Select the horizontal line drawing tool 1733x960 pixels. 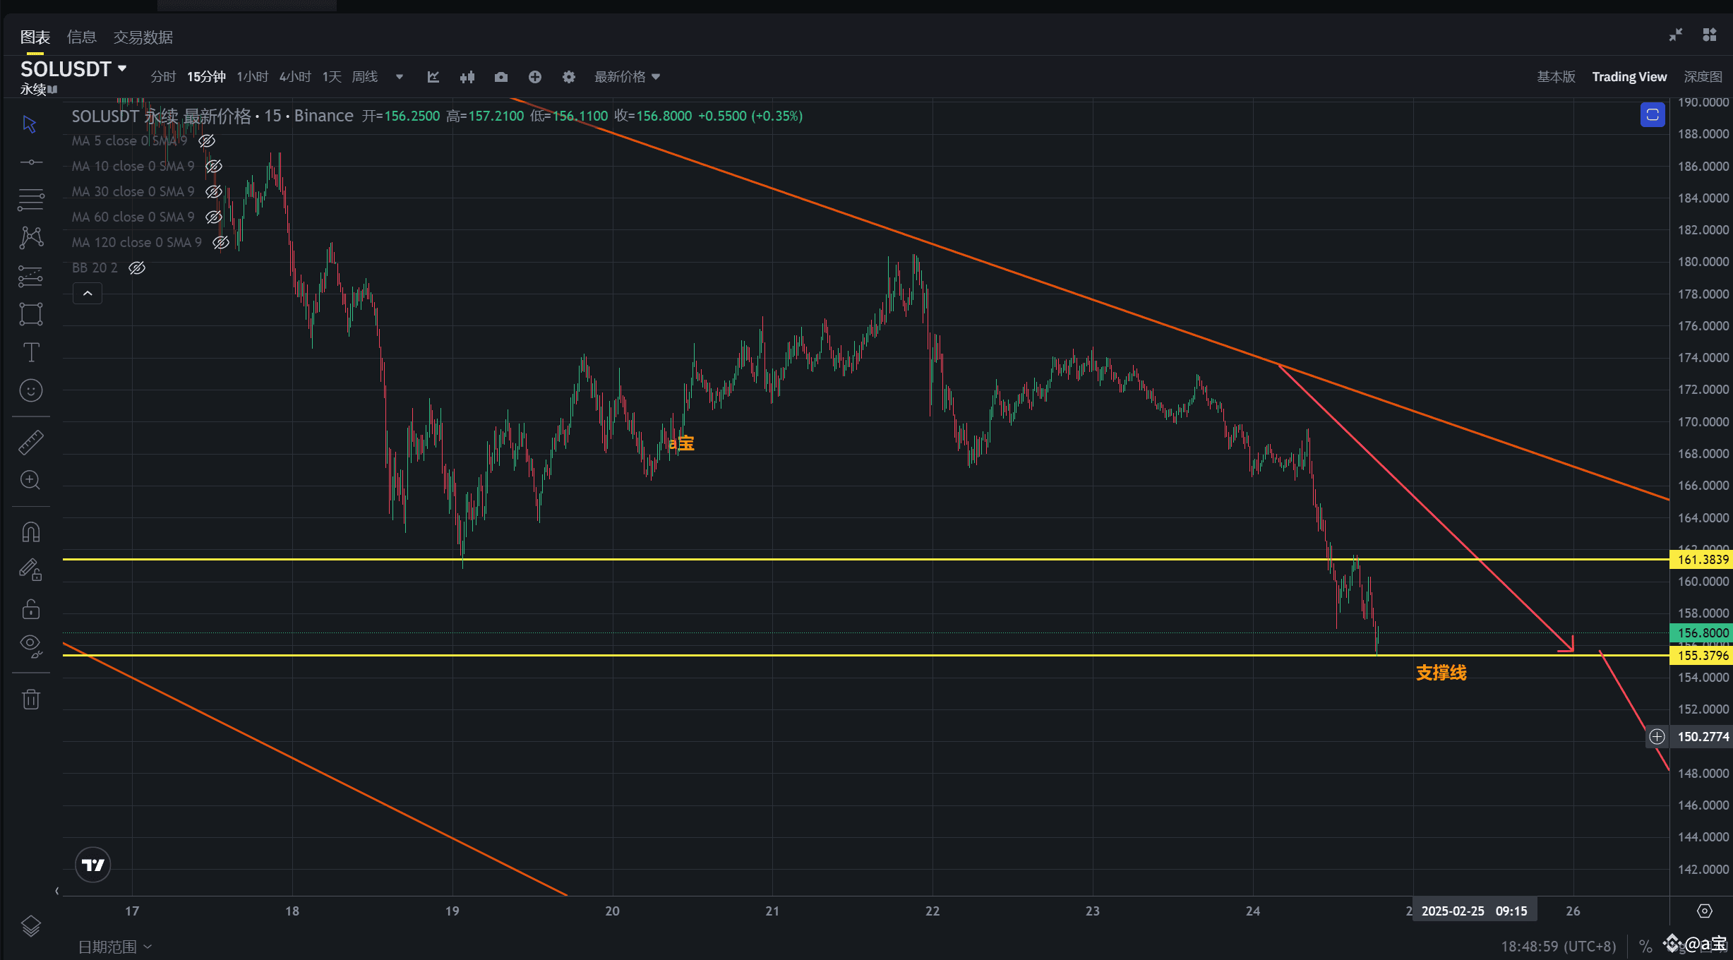(x=30, y=162)
